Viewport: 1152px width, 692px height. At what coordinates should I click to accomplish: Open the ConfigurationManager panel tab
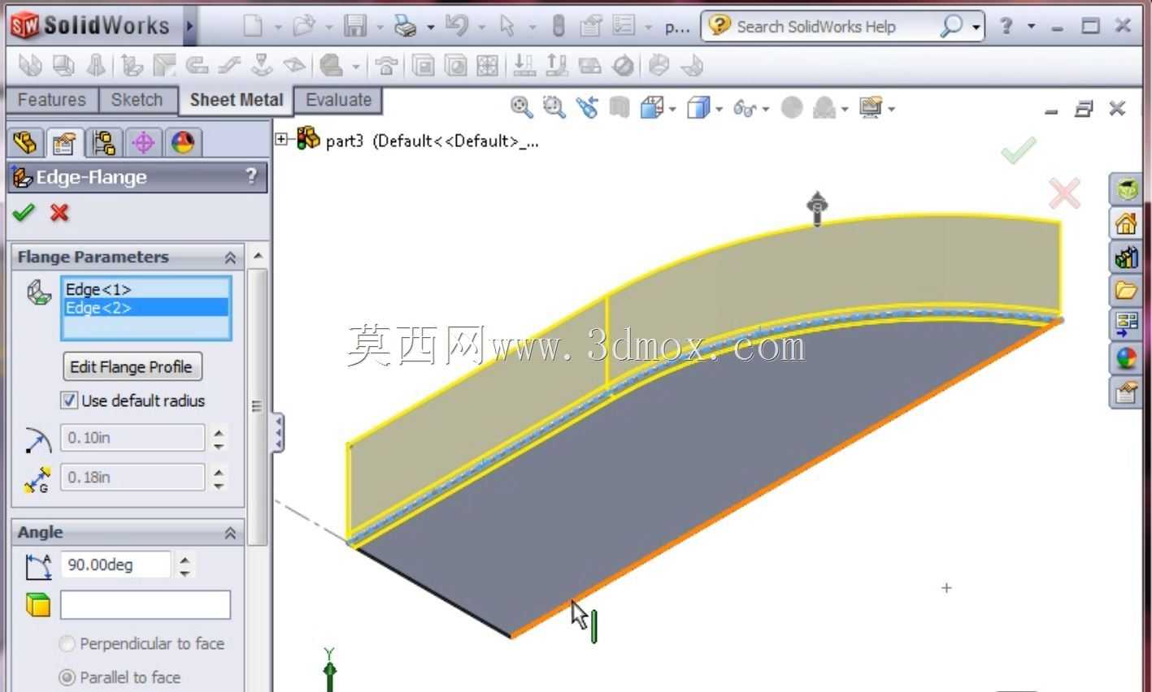pos(104,143)
